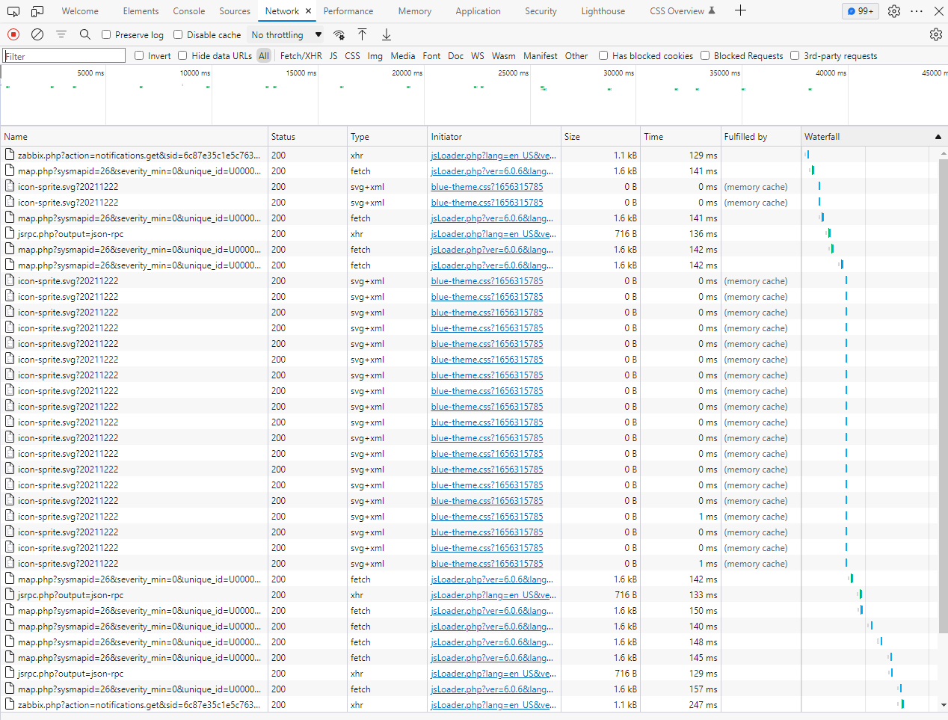This screenshot has width=948, height=720.
Task: Open the No throttling dropdown
Action: (286, 34)
